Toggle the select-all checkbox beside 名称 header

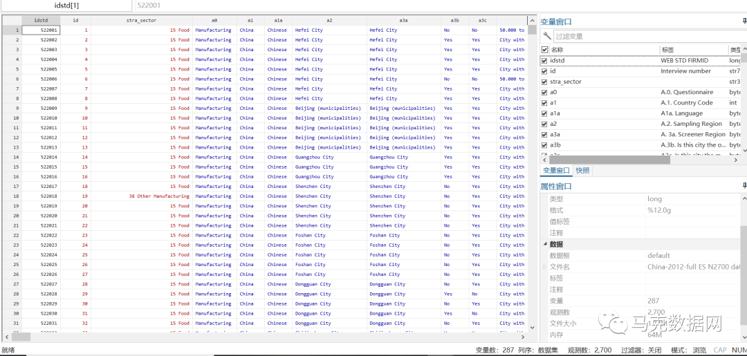point(544,50)
